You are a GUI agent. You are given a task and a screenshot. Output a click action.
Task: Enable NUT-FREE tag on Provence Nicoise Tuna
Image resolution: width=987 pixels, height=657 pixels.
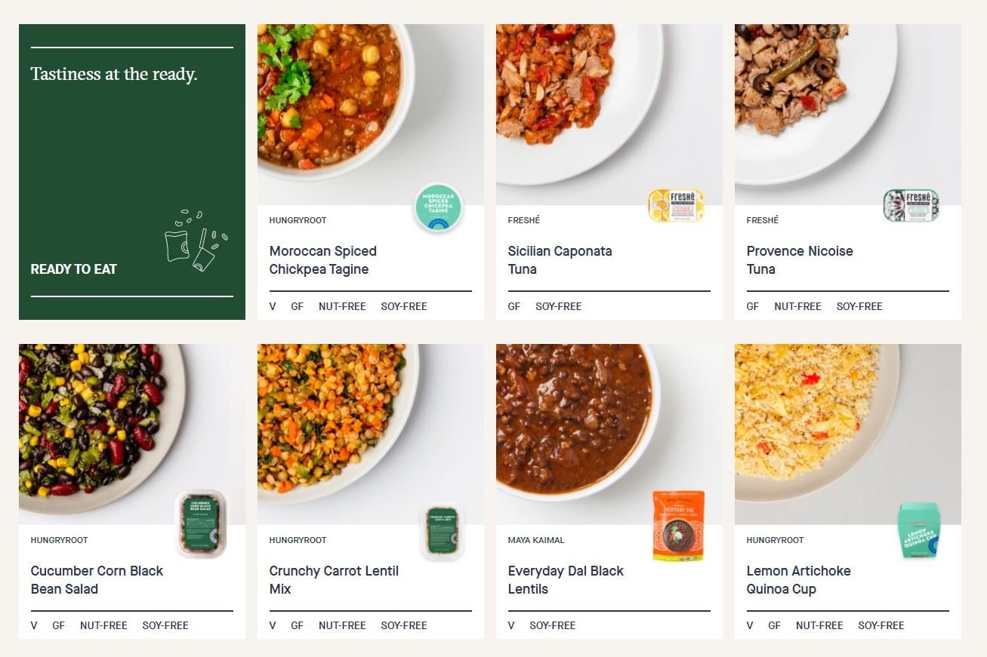(797, 306)
